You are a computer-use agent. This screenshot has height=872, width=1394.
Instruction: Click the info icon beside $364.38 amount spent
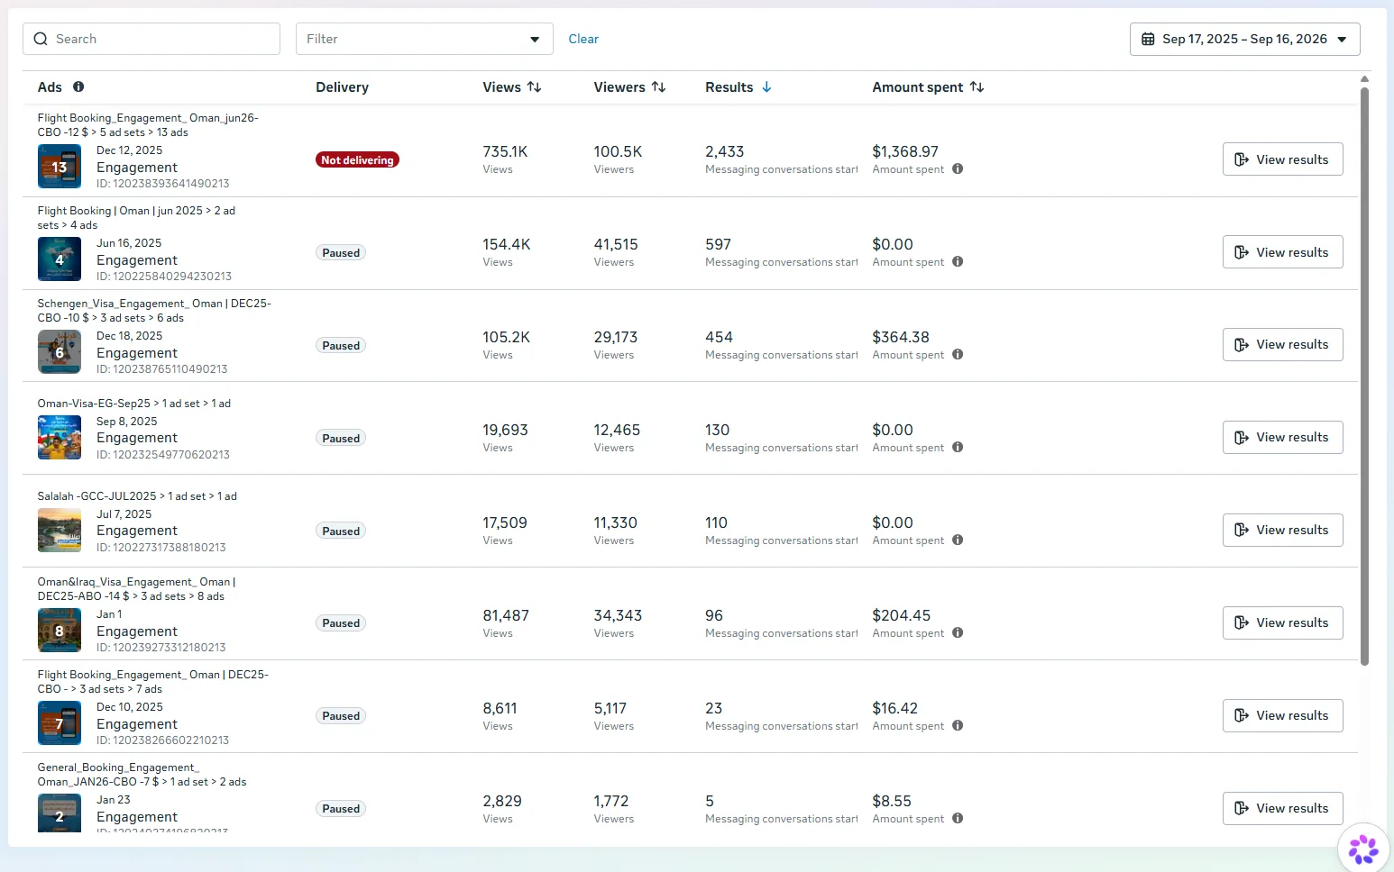[x=958, y=354]
